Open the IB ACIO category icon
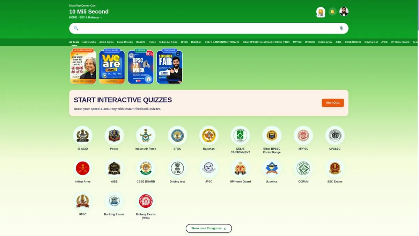This screenshot has width=419, height=236. (x=83, y=136)
